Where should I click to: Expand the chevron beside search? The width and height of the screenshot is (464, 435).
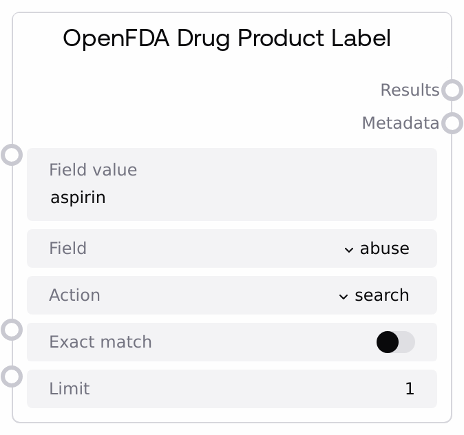tap(344, 296)
